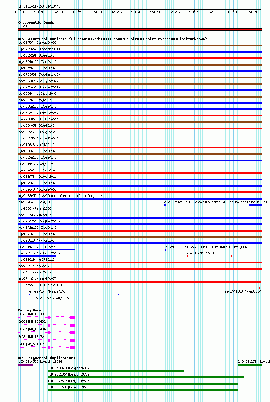Click nsv512628 (Arlt2011) label

36,145
